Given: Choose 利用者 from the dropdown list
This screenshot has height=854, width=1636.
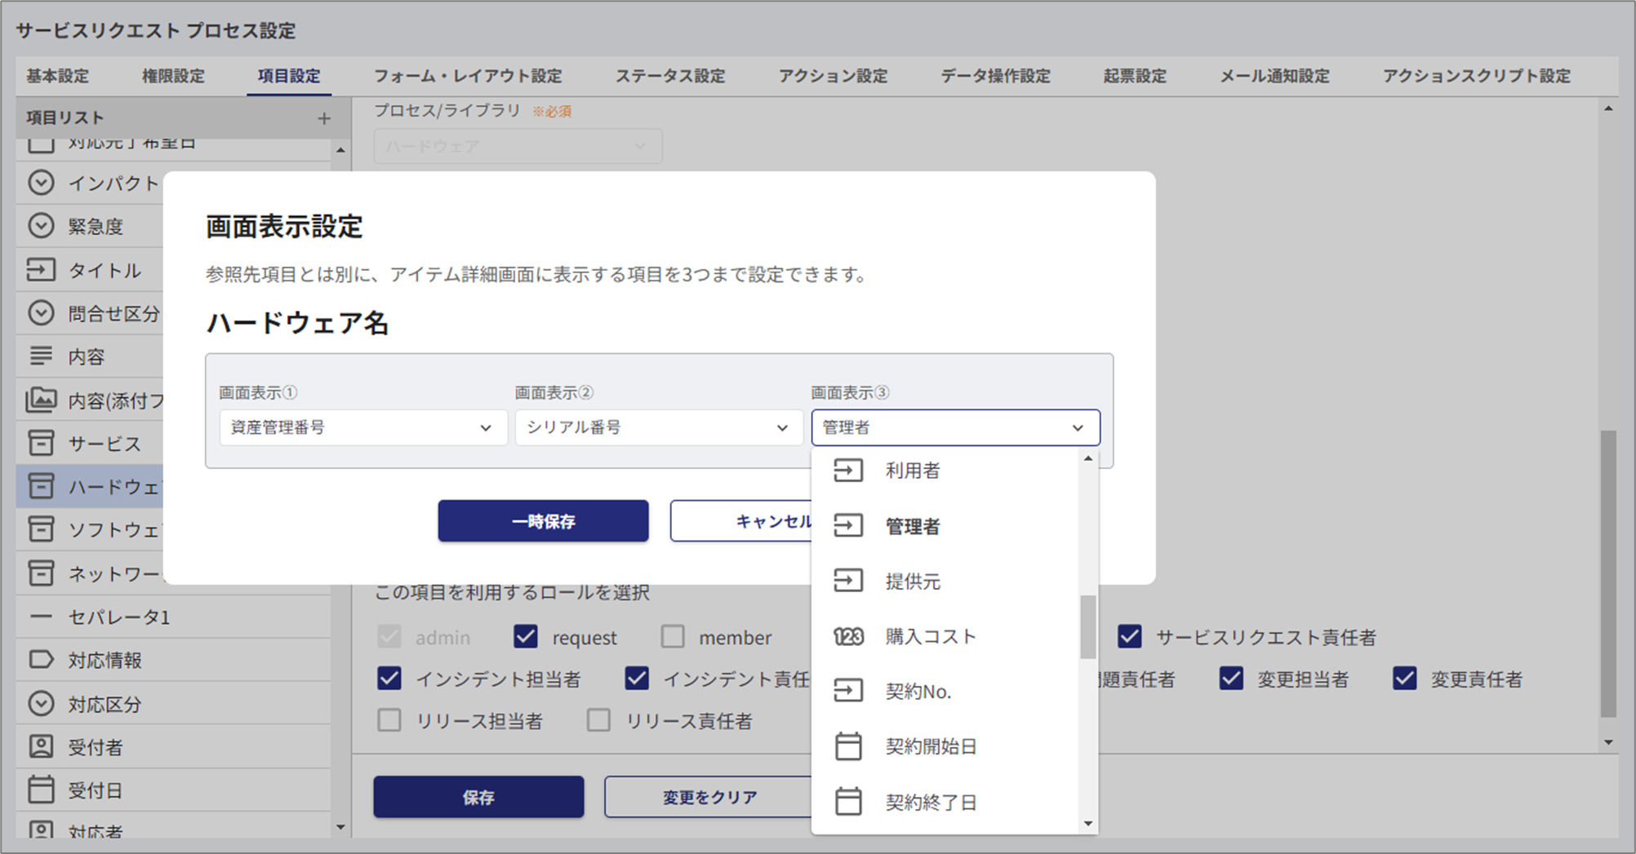Looking at the screenshot, I should tap(945, 471).
